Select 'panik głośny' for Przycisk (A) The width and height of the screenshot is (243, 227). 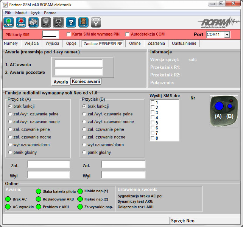point(10,152)
